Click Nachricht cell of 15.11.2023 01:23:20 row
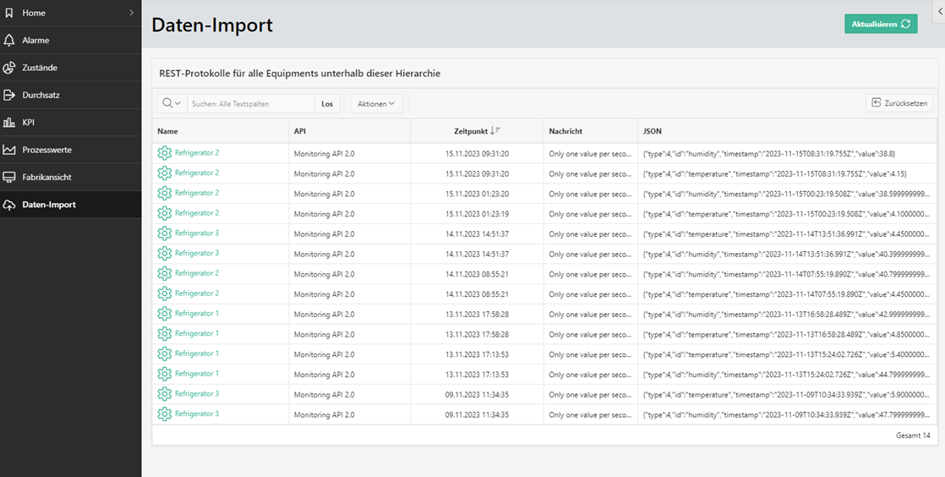The height and width of the screenshot is (477, 945). tap(589, 195)
